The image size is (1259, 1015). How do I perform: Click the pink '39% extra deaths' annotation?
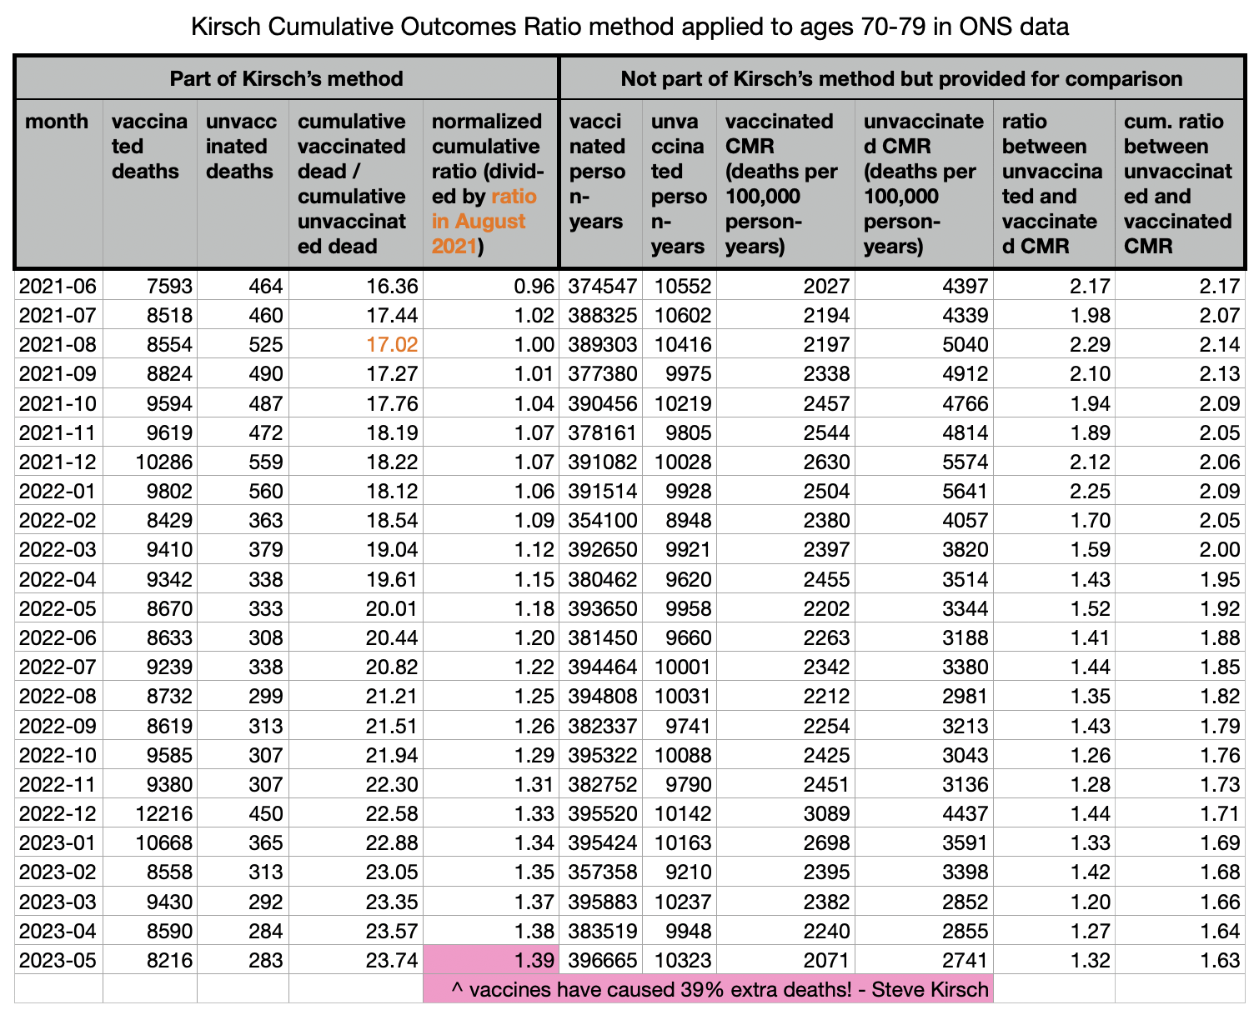point(708,989)
